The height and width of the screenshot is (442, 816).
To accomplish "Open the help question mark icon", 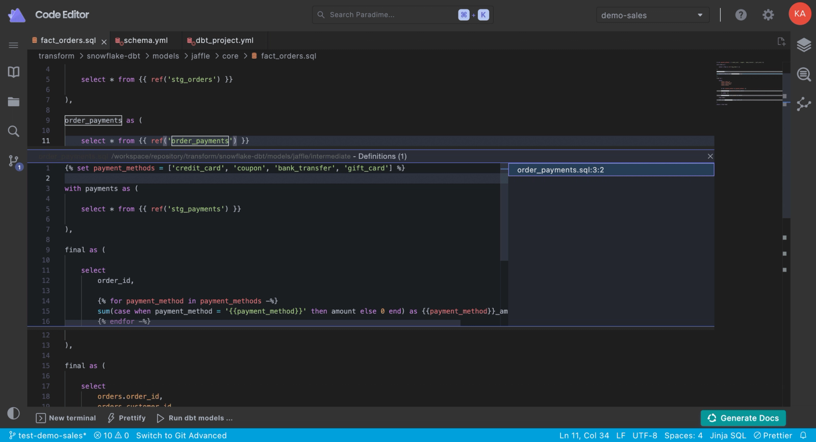I will click(741, 15).
